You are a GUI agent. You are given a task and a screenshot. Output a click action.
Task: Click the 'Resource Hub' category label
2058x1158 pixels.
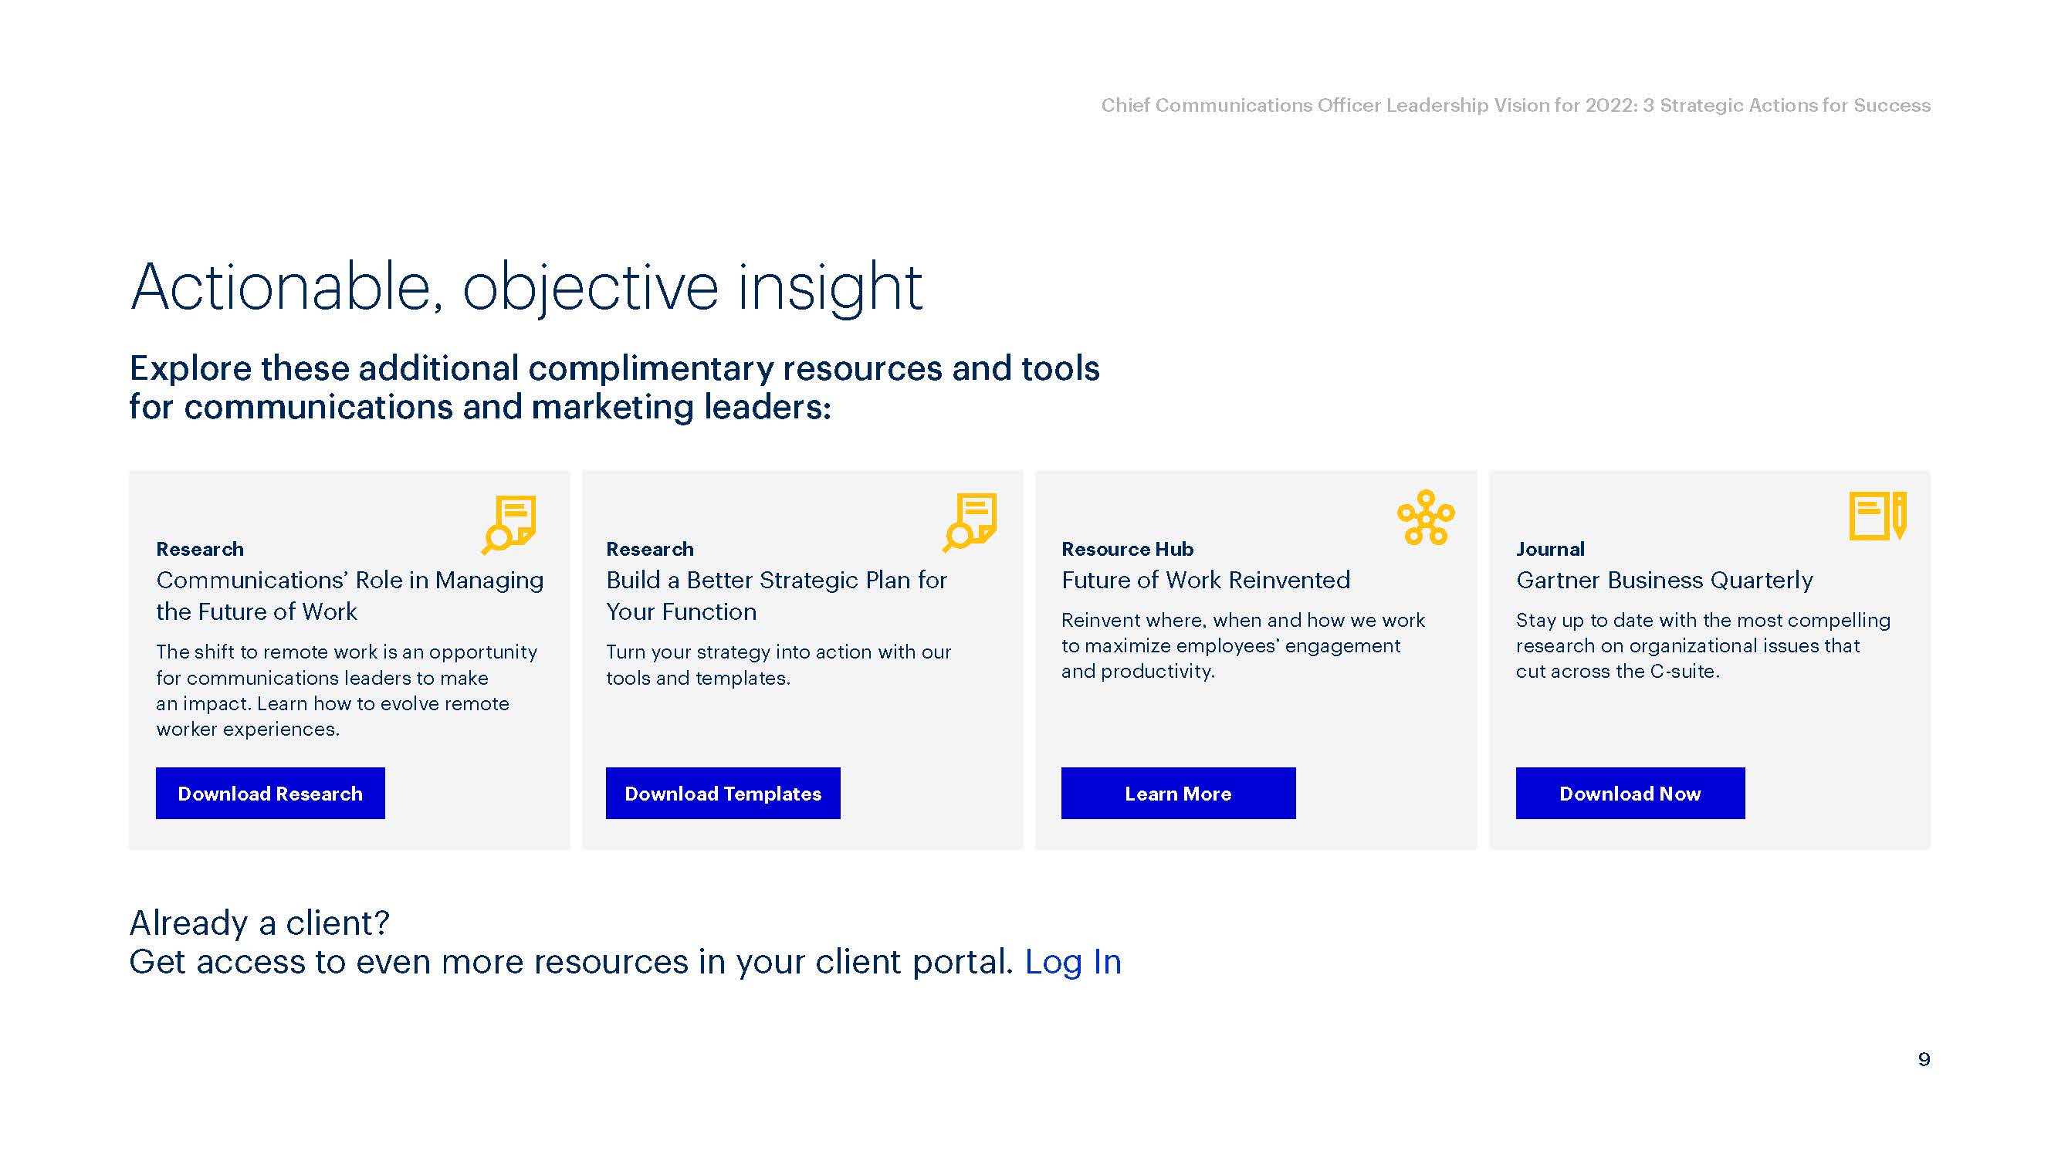click(1126, 549)
